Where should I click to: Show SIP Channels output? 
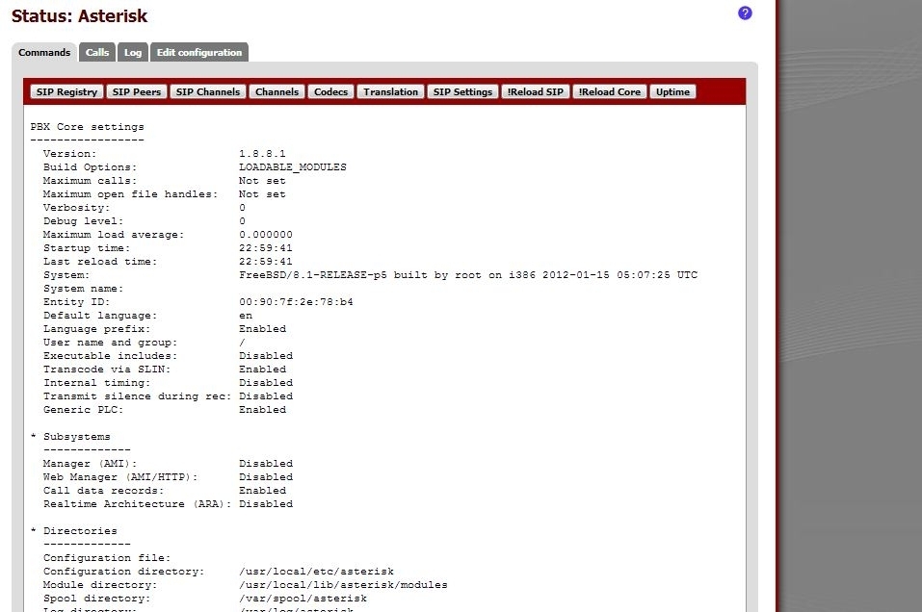pos(207,91)
